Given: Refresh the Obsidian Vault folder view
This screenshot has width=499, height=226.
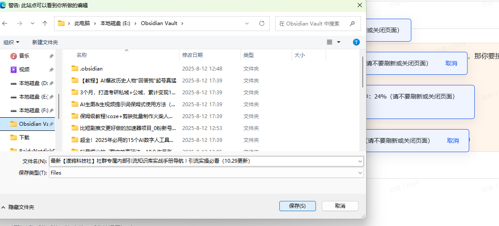Looking at the screenshot, I should click(x=262, y=23).
